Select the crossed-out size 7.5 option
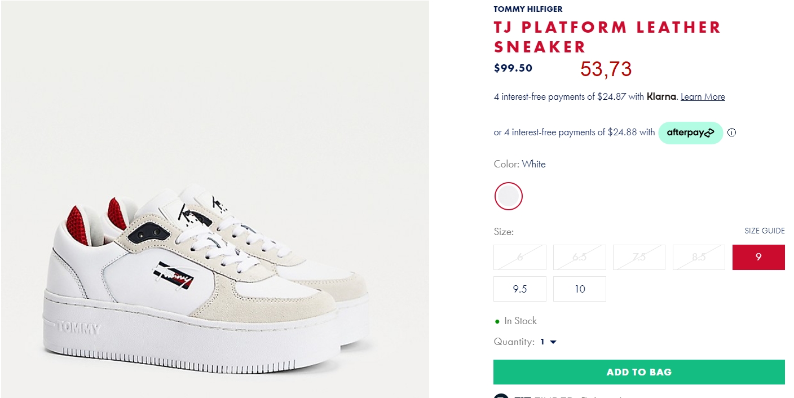The height and width of the screenshot is (398, 794). 639,257
